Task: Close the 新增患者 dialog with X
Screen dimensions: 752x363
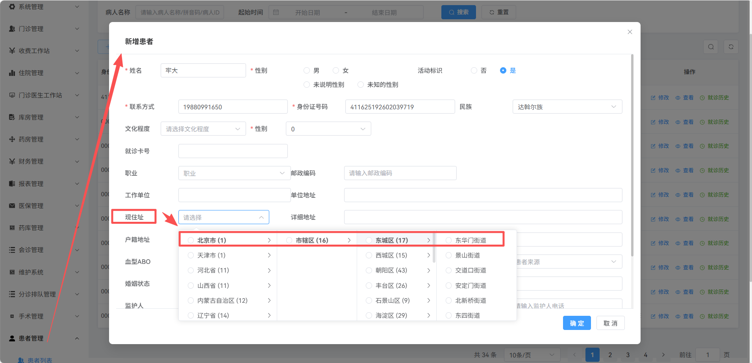Action: coord(630,32)
